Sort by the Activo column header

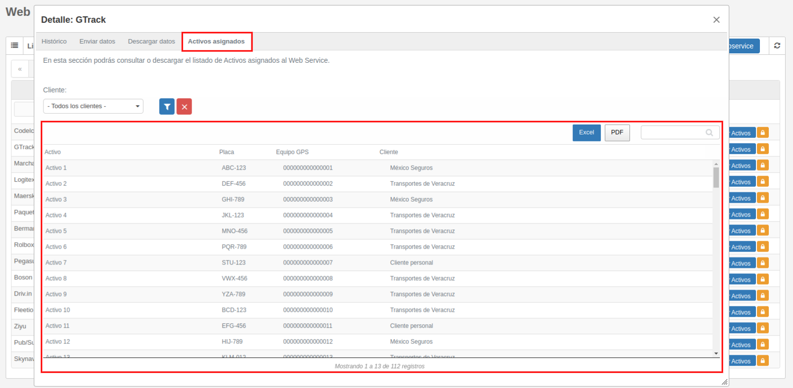click(53, 152)
